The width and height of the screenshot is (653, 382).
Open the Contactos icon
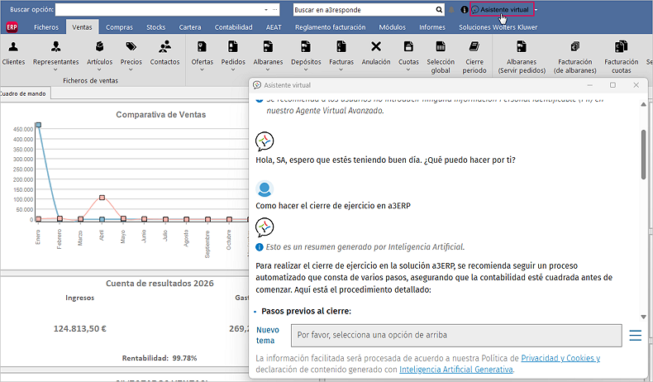[x=165, y=46]
